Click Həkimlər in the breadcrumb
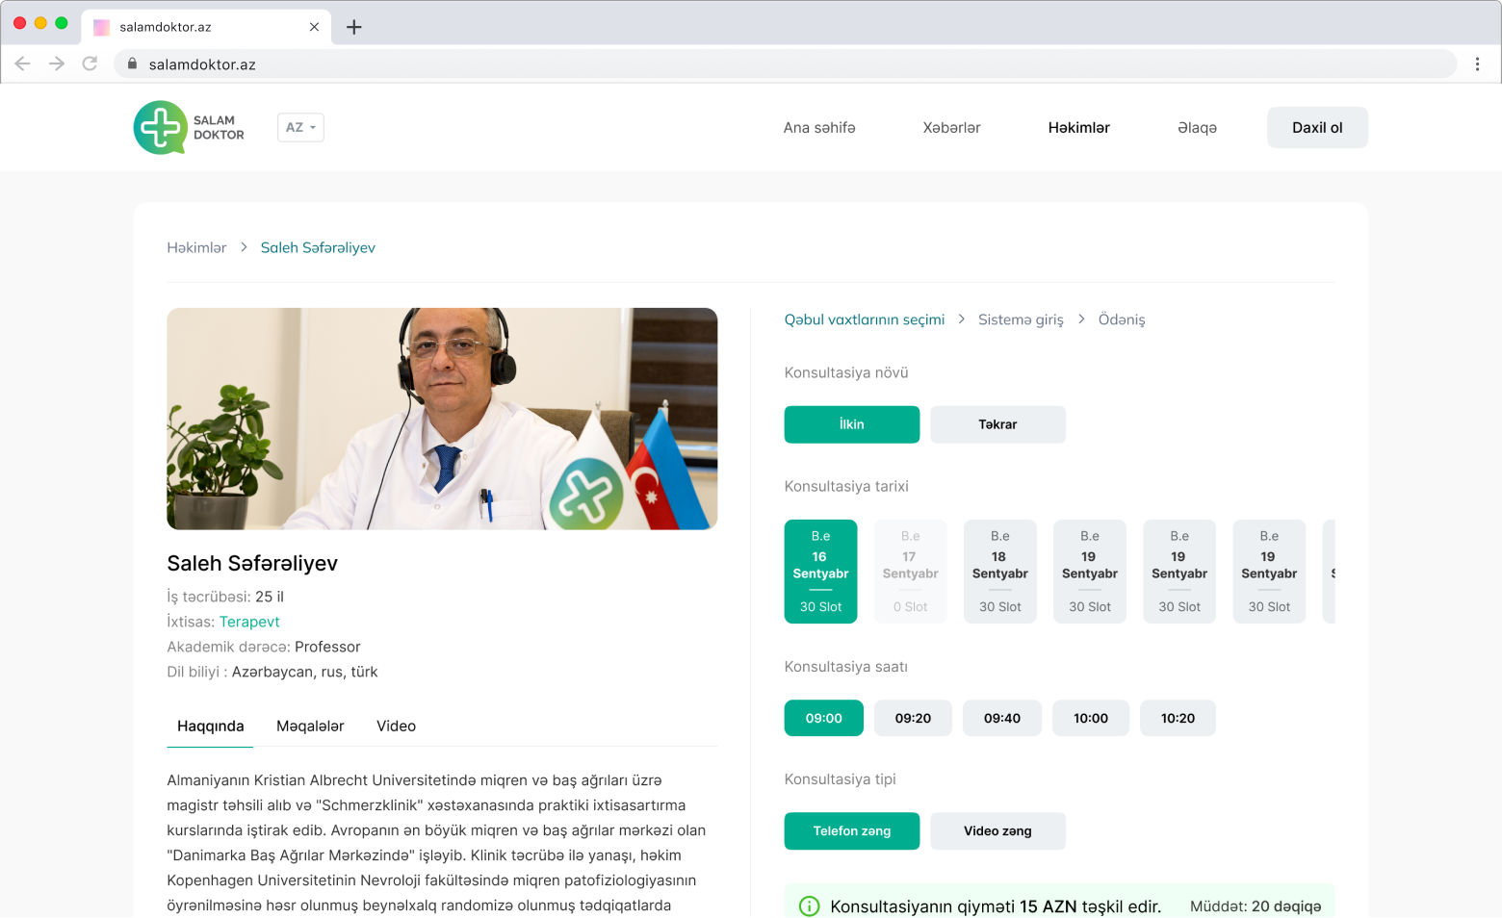 pyautogui.click(x=196, y=247)
